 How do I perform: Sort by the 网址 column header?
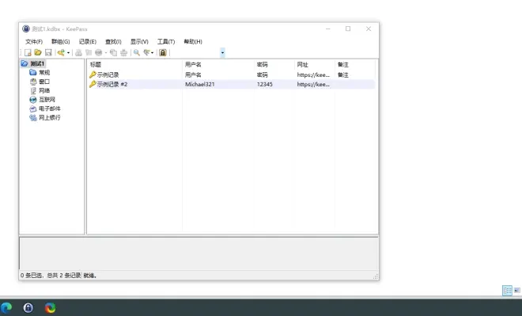(315, 64)
